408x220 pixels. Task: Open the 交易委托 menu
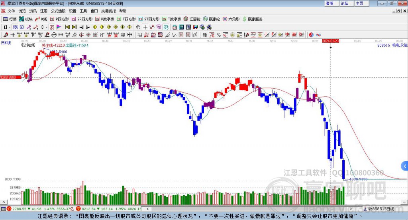tap(108, 11)
